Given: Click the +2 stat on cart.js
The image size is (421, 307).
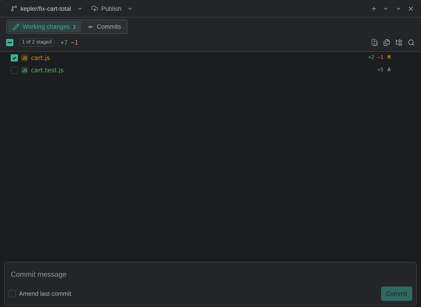Looking at the screenshot, I should click(x=371, y=57).
